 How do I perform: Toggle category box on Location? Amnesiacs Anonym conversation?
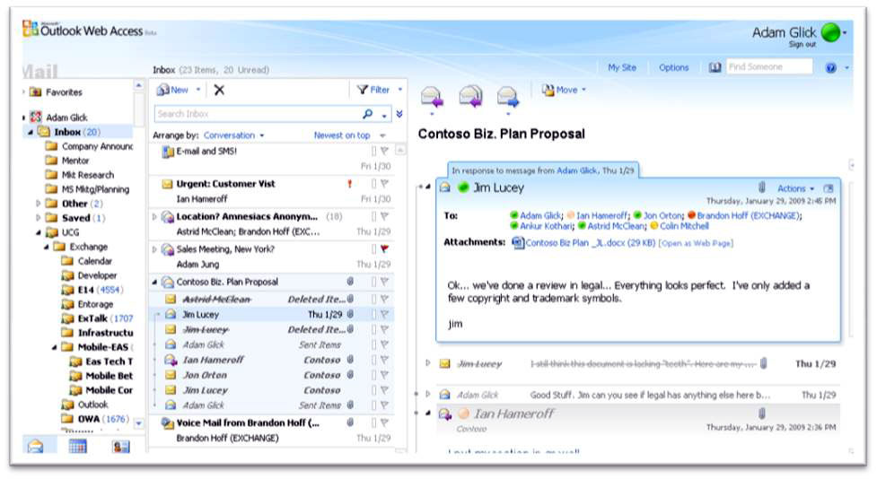click(x=373, y=216)
